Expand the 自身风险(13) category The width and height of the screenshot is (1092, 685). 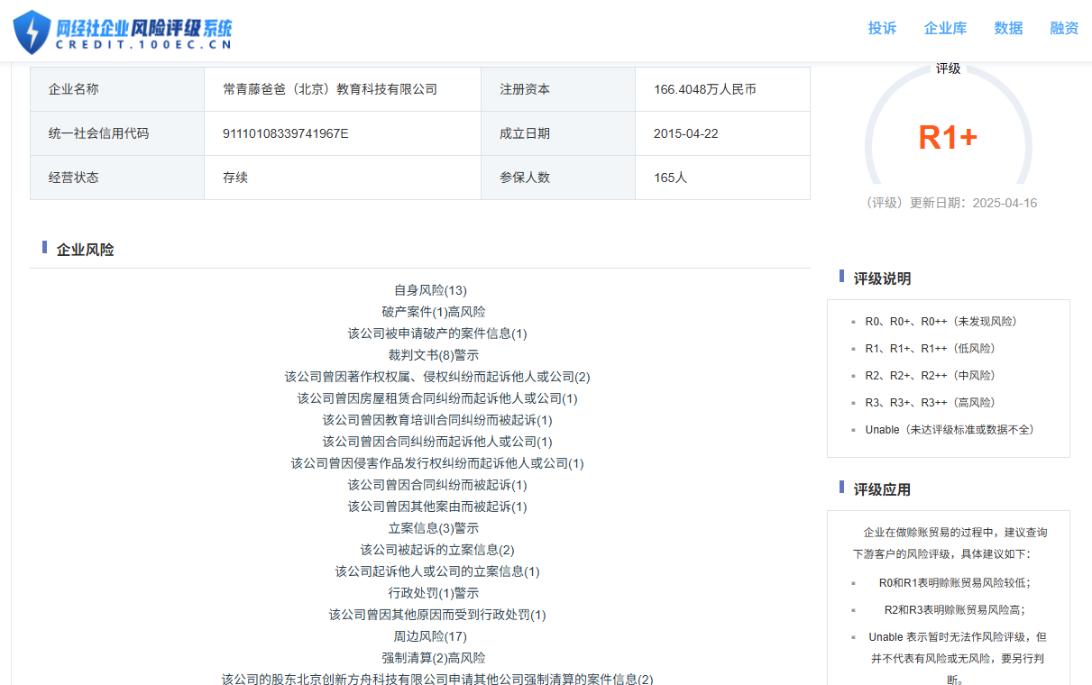pos(430,290)
